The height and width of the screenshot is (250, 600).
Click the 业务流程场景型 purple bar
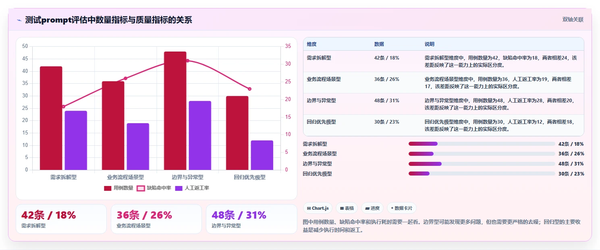pyautogui.click(x=138, y=147)
